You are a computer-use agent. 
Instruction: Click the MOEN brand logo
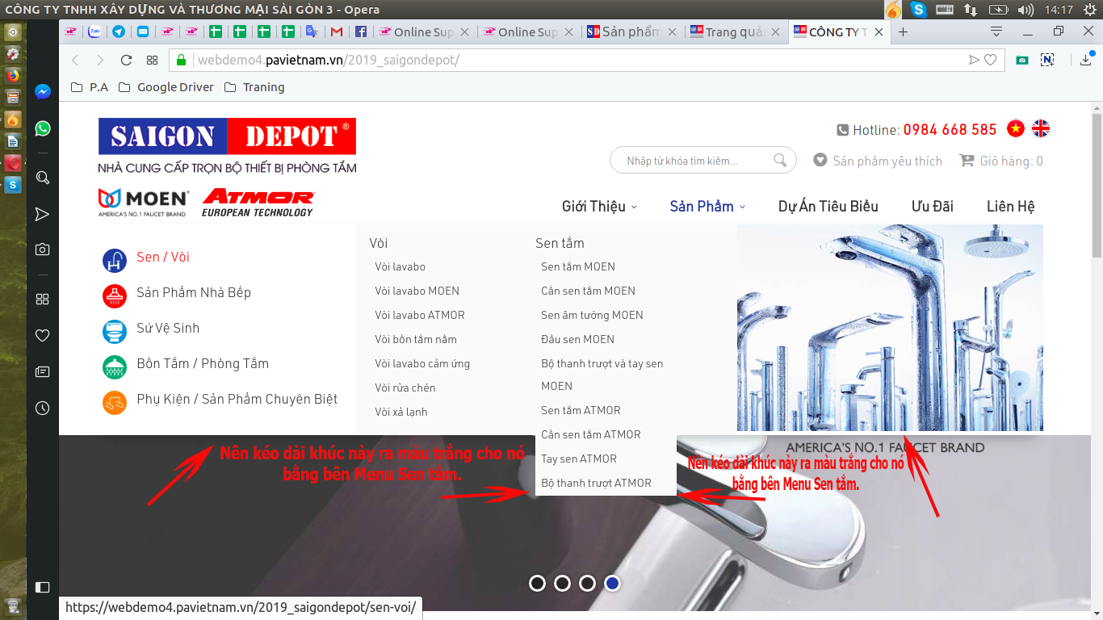point(144,202)
